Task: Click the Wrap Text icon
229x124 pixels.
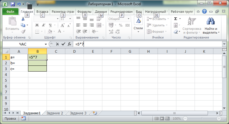Action: click(x=99, y=19)
